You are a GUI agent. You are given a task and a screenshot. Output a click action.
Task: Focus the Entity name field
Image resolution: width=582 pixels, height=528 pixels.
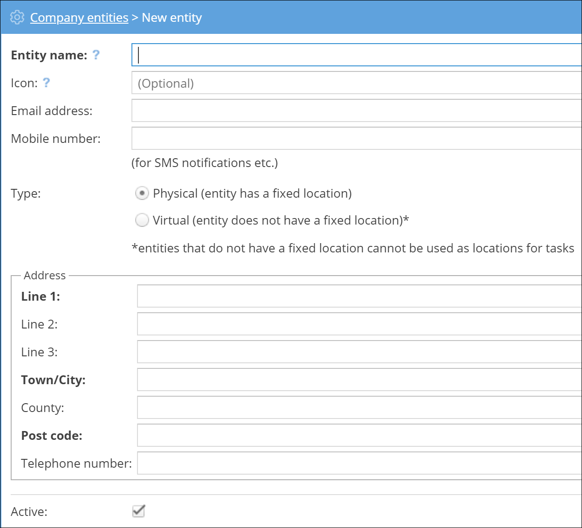pos(357,55)
